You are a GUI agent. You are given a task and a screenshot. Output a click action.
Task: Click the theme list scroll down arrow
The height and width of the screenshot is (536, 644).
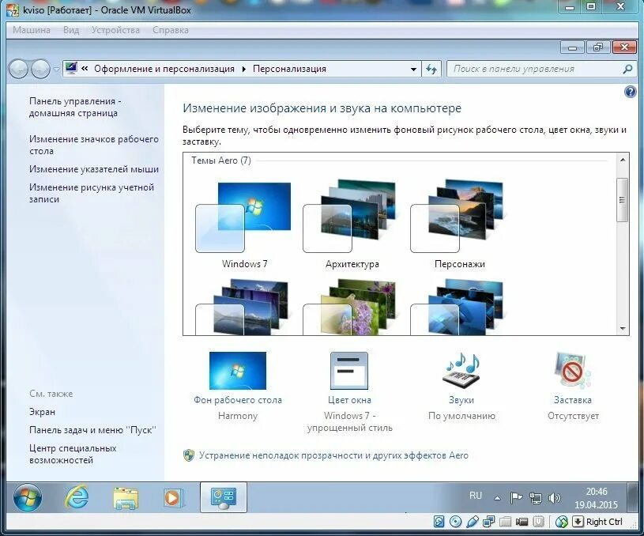[x=623, y=328]
